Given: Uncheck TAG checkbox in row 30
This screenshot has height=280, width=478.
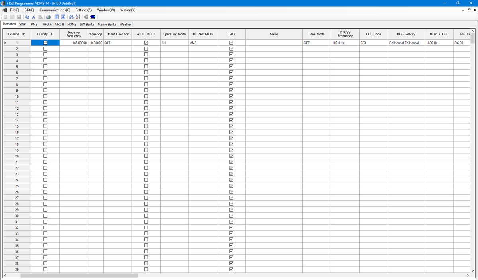Looking at the screenshot, I should [231, 216].
